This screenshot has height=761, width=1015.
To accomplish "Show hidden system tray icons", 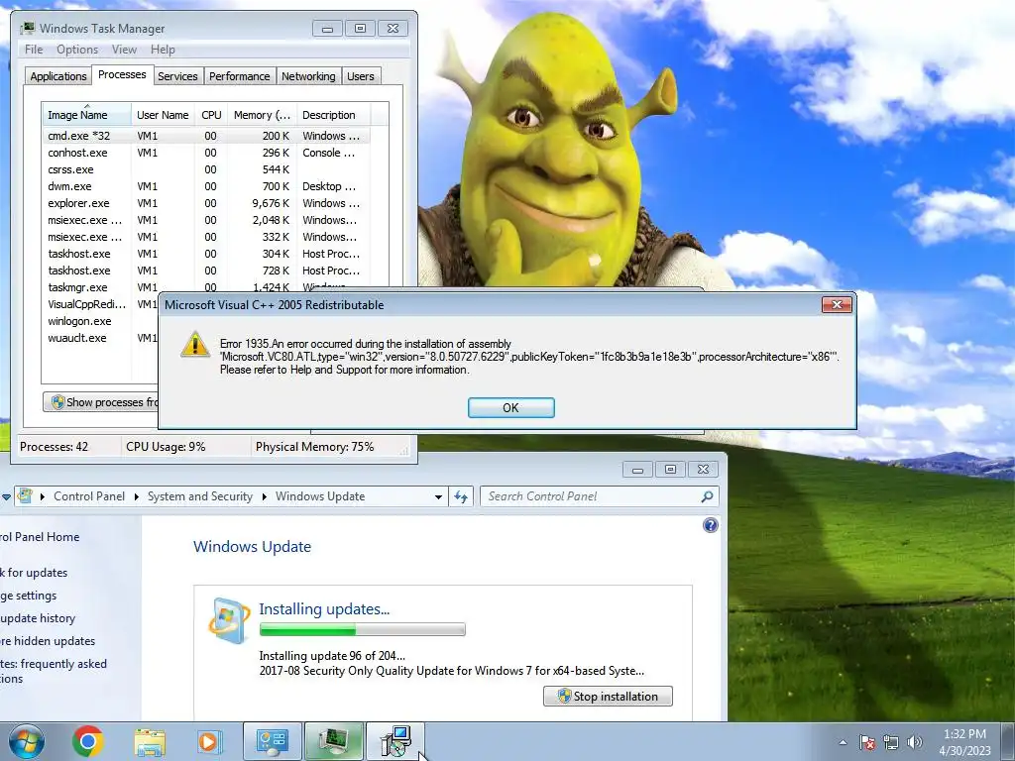I will [x=843, y=742].
